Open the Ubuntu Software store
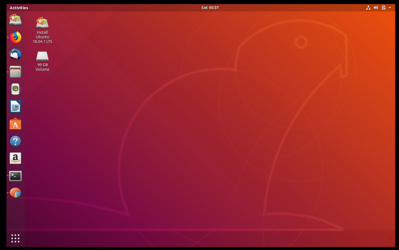 point(15,124)
